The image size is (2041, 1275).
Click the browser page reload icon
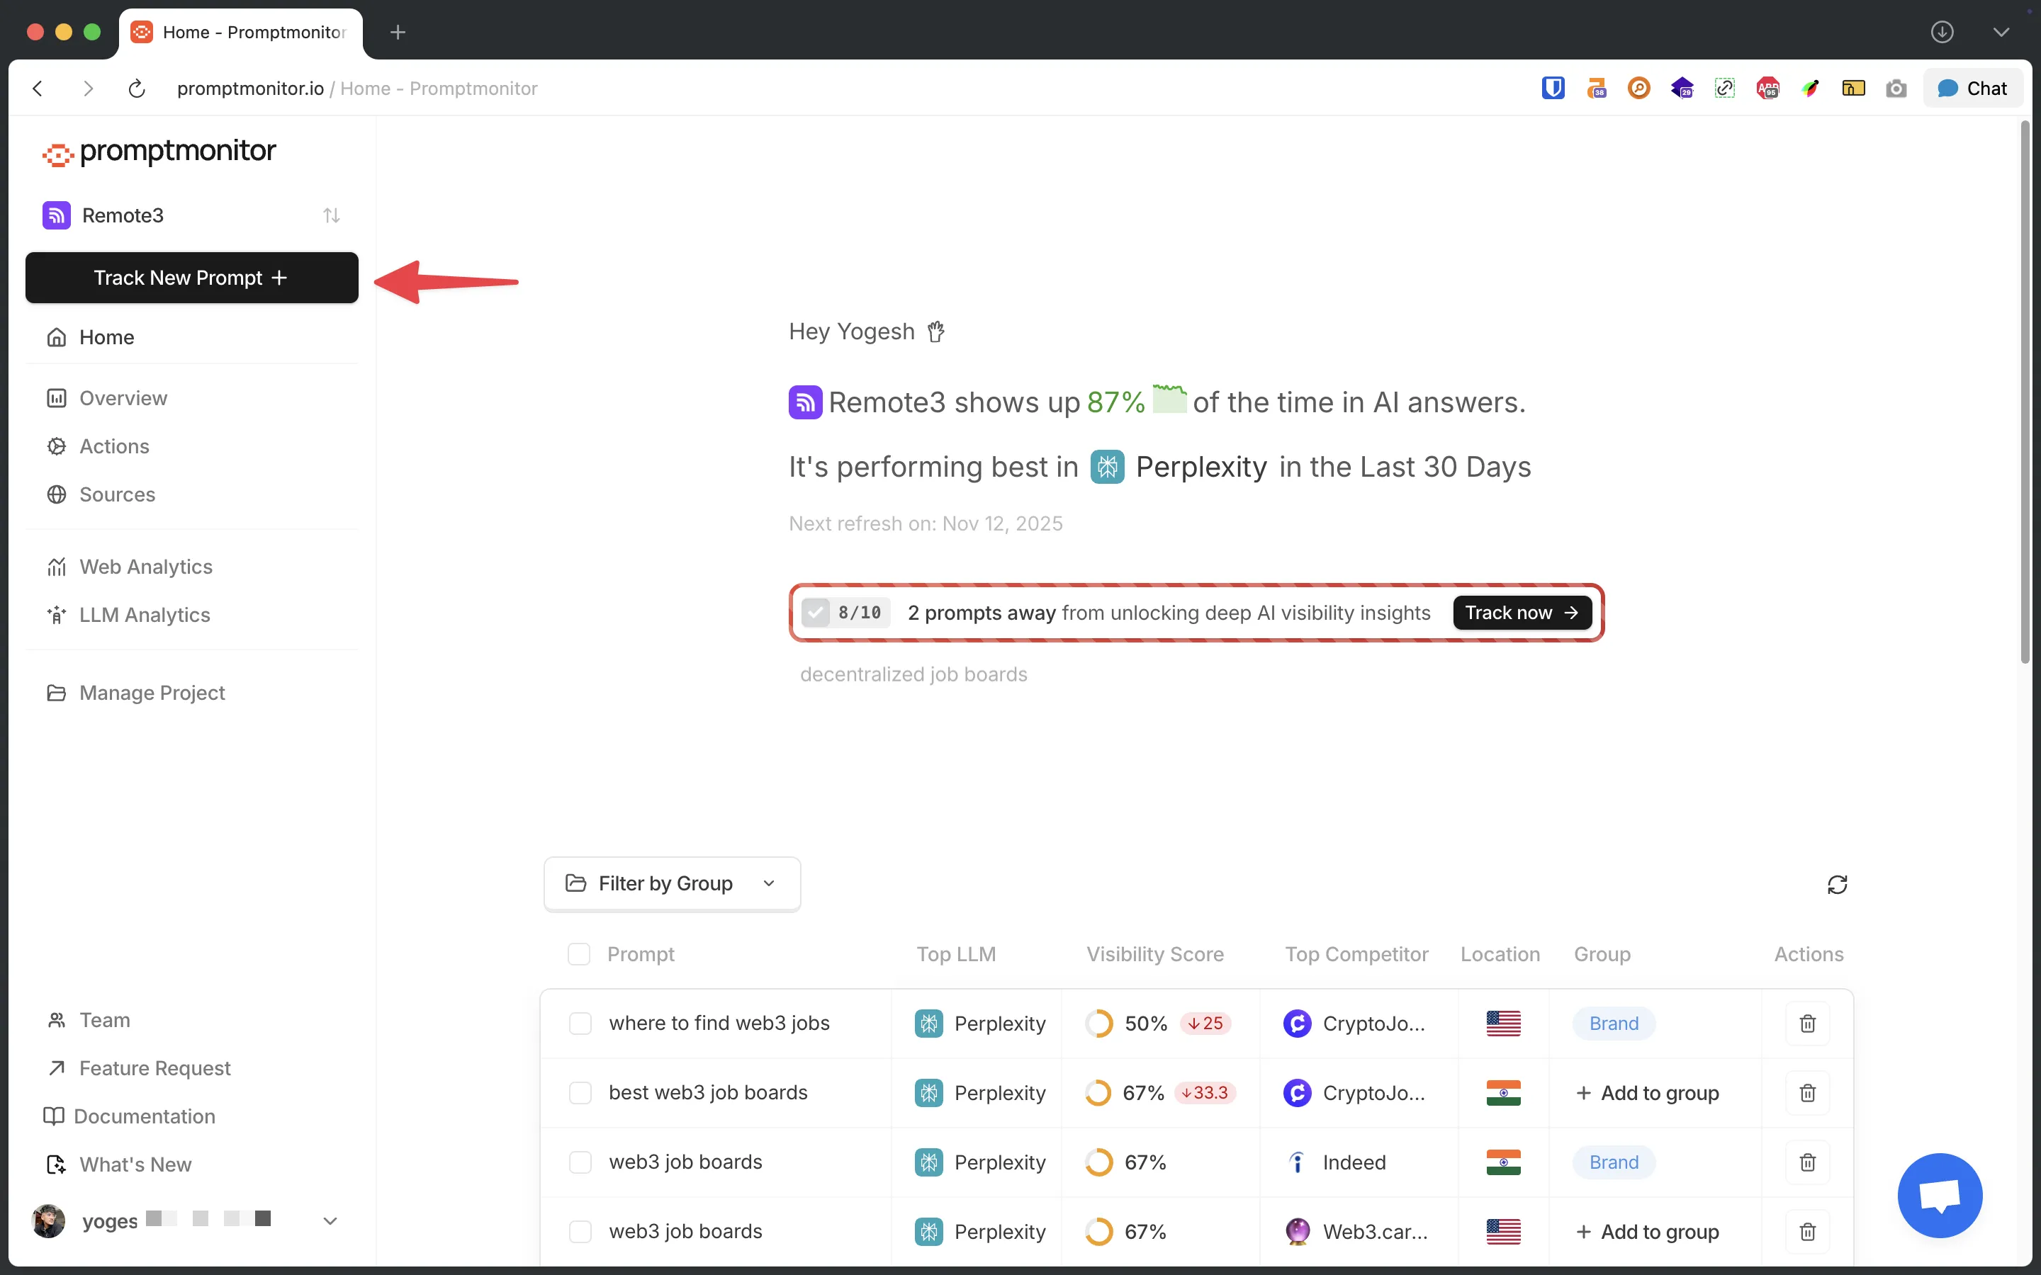(137, 89)
